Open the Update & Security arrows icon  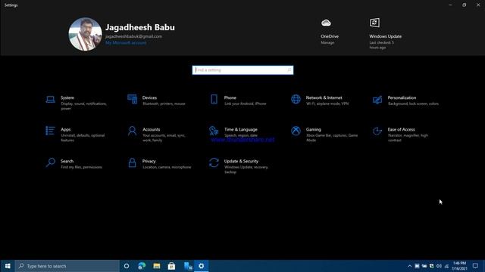pos(214,162)
